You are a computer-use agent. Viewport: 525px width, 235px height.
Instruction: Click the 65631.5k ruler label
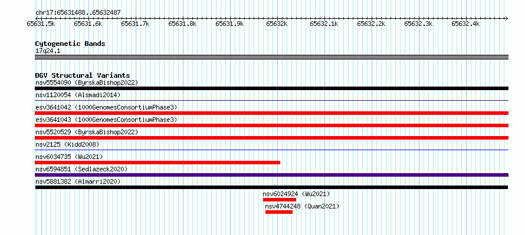pyautogui.click(x=41, y=24)
